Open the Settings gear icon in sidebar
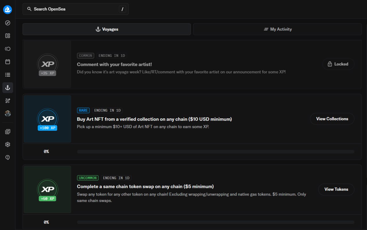Screen dimensions: 367x230 8,145
